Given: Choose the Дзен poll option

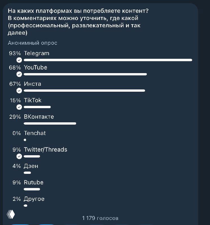Looking at the screenshot, I should (32, 166).
